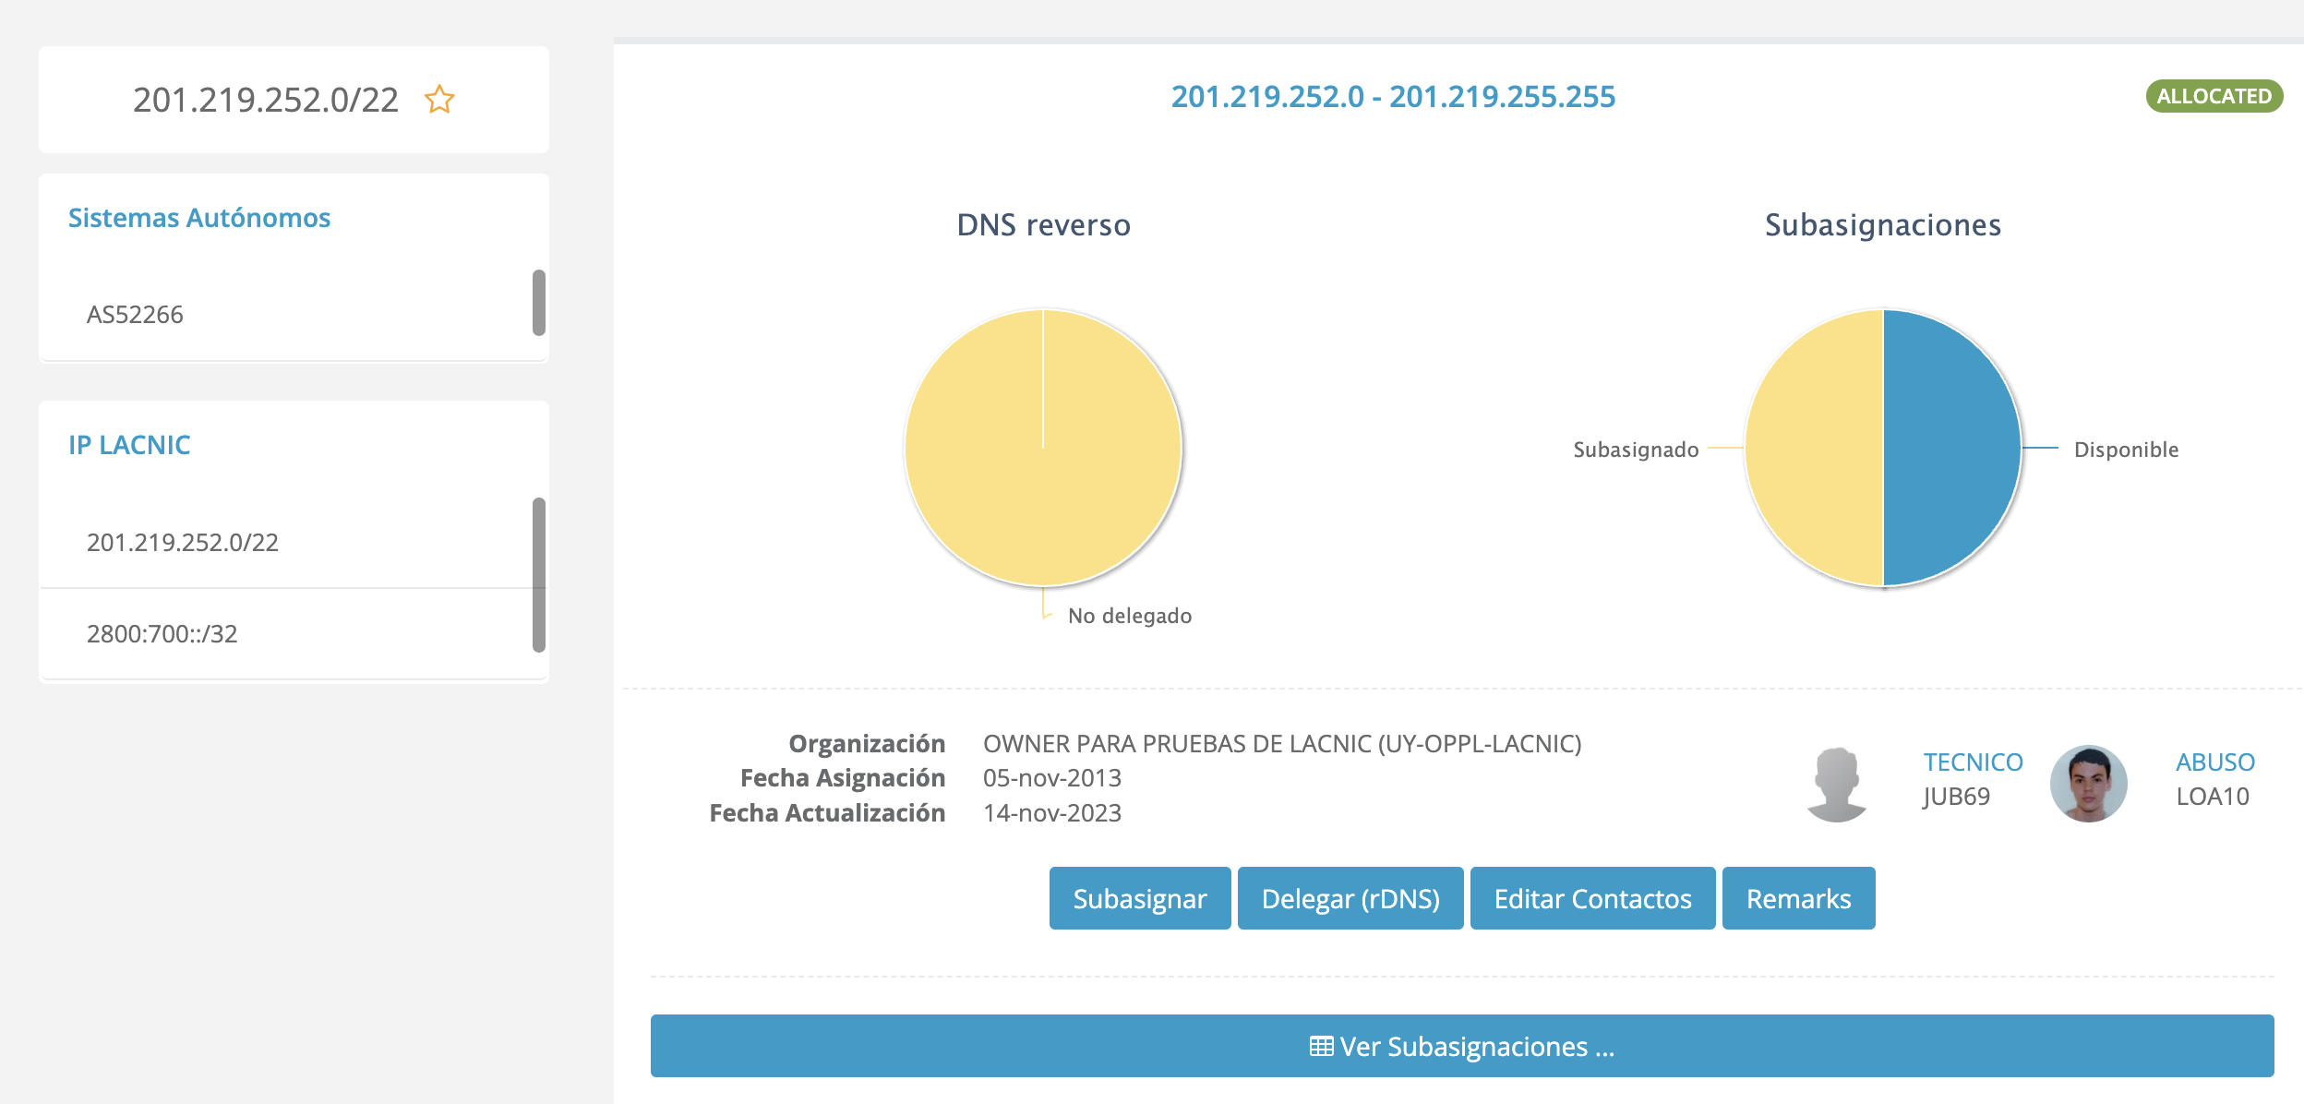The height and width of the screenshot is (1104, 2304).
Task: Expand the Ver Subasignaciones bar
Action: 1477,1046
